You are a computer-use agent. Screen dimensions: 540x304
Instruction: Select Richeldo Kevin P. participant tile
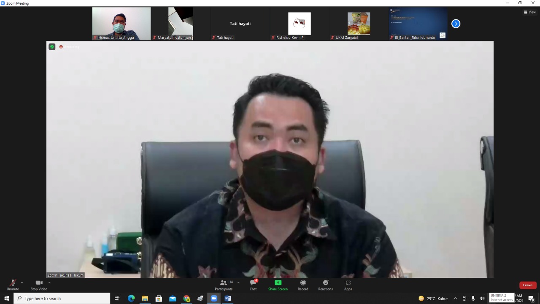(x=299, y=24)
